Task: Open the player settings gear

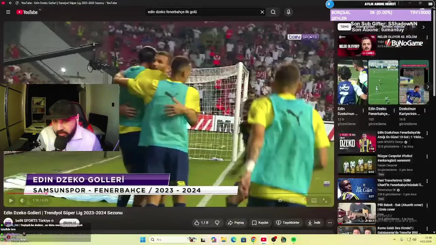Action: click(x=303, y=201)
